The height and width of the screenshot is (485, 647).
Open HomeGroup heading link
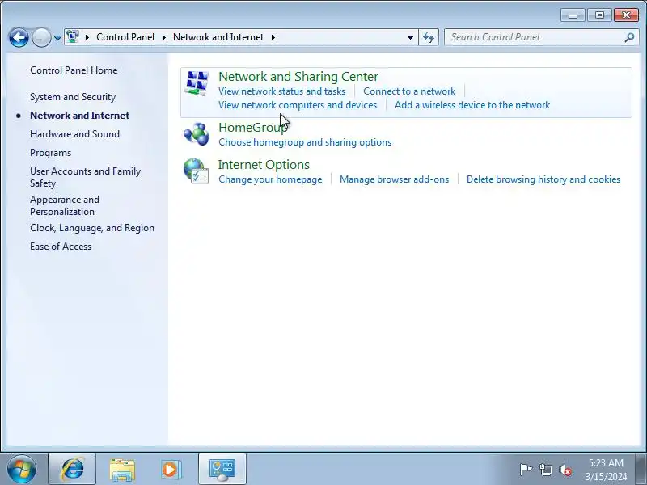click(x=252, y=128)
